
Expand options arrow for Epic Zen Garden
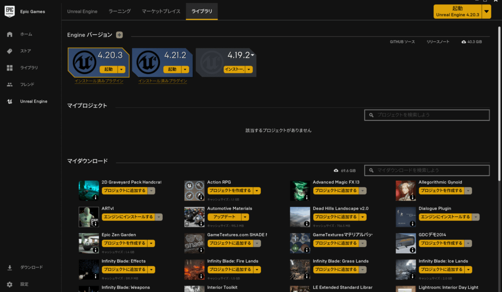pyautogui.click(x=151, y=243)
